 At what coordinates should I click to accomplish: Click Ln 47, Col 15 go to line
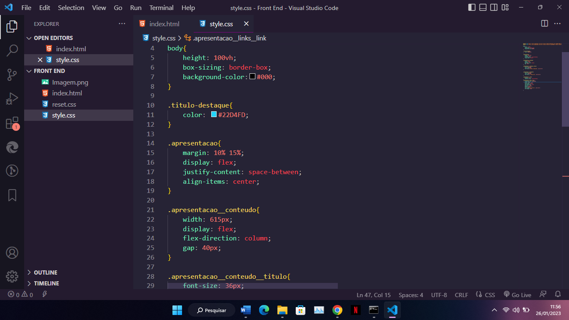pyautogui.click(x=374, y=295)
